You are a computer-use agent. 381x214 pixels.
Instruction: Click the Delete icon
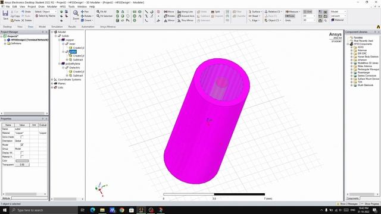coord(26,20)
